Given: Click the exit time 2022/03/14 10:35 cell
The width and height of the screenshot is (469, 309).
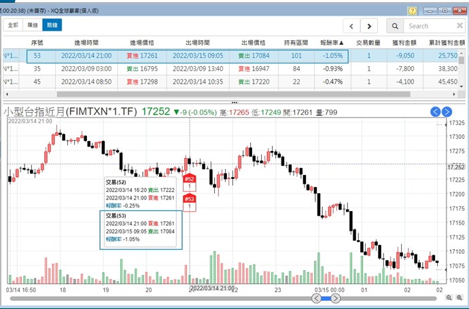Looking at the screenshot, I should click(x=198, y=82).
